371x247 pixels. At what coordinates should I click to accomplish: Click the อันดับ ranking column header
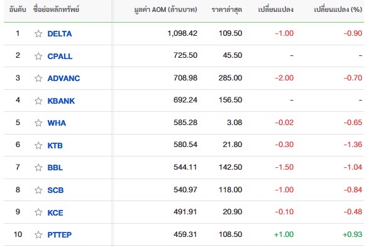pyautogui.click(x=18, y=9)
